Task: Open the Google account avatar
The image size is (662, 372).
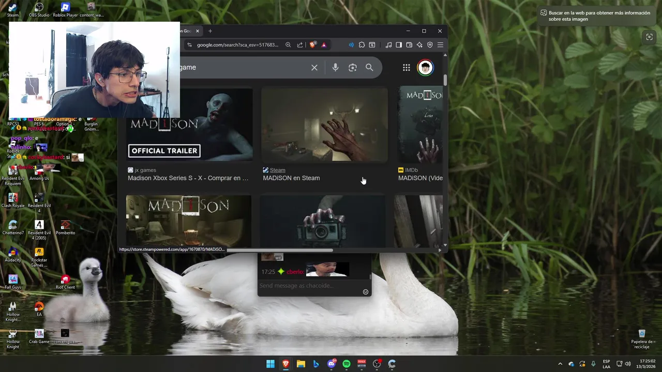Action: 425,68
